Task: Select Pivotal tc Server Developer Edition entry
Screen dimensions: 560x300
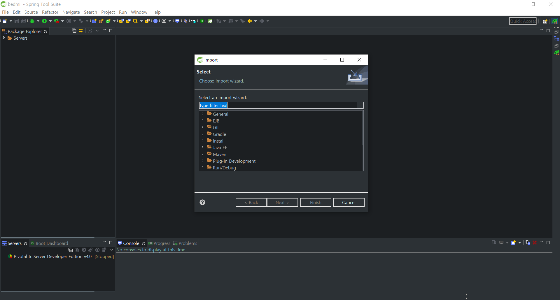Action: coord(61,256)
